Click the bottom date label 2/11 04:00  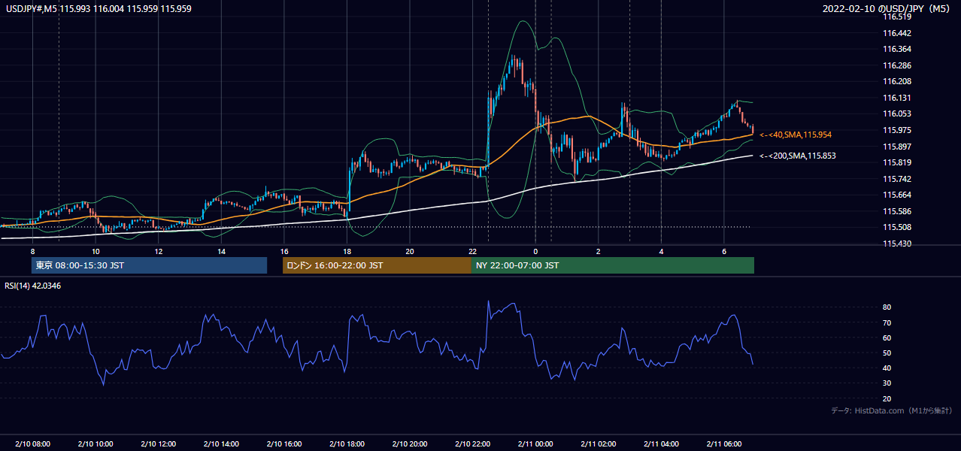[661, 444]
